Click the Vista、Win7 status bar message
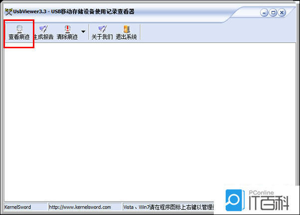This screenshot has width=300, height=215. pyautogui.click(x=168, y=207)
